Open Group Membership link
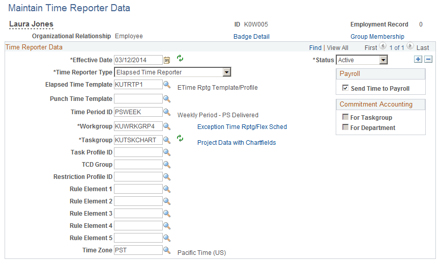The image size is (441, 261). coord(377,37)
